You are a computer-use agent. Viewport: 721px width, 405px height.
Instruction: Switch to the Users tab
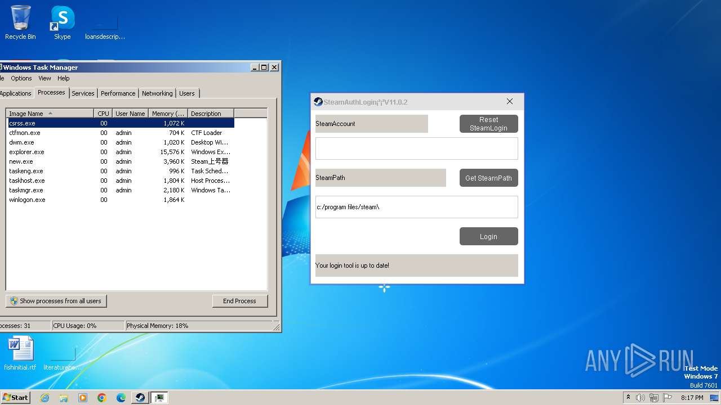[x=187, y=93]
